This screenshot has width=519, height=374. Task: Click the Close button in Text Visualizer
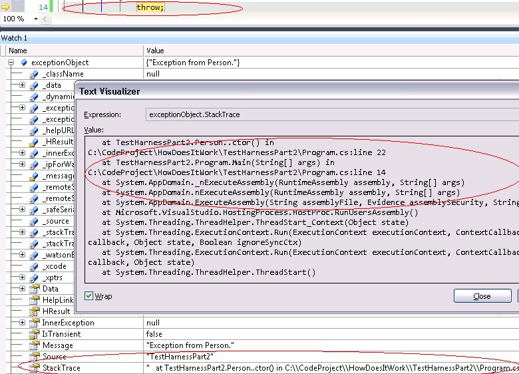pos(482,296)
